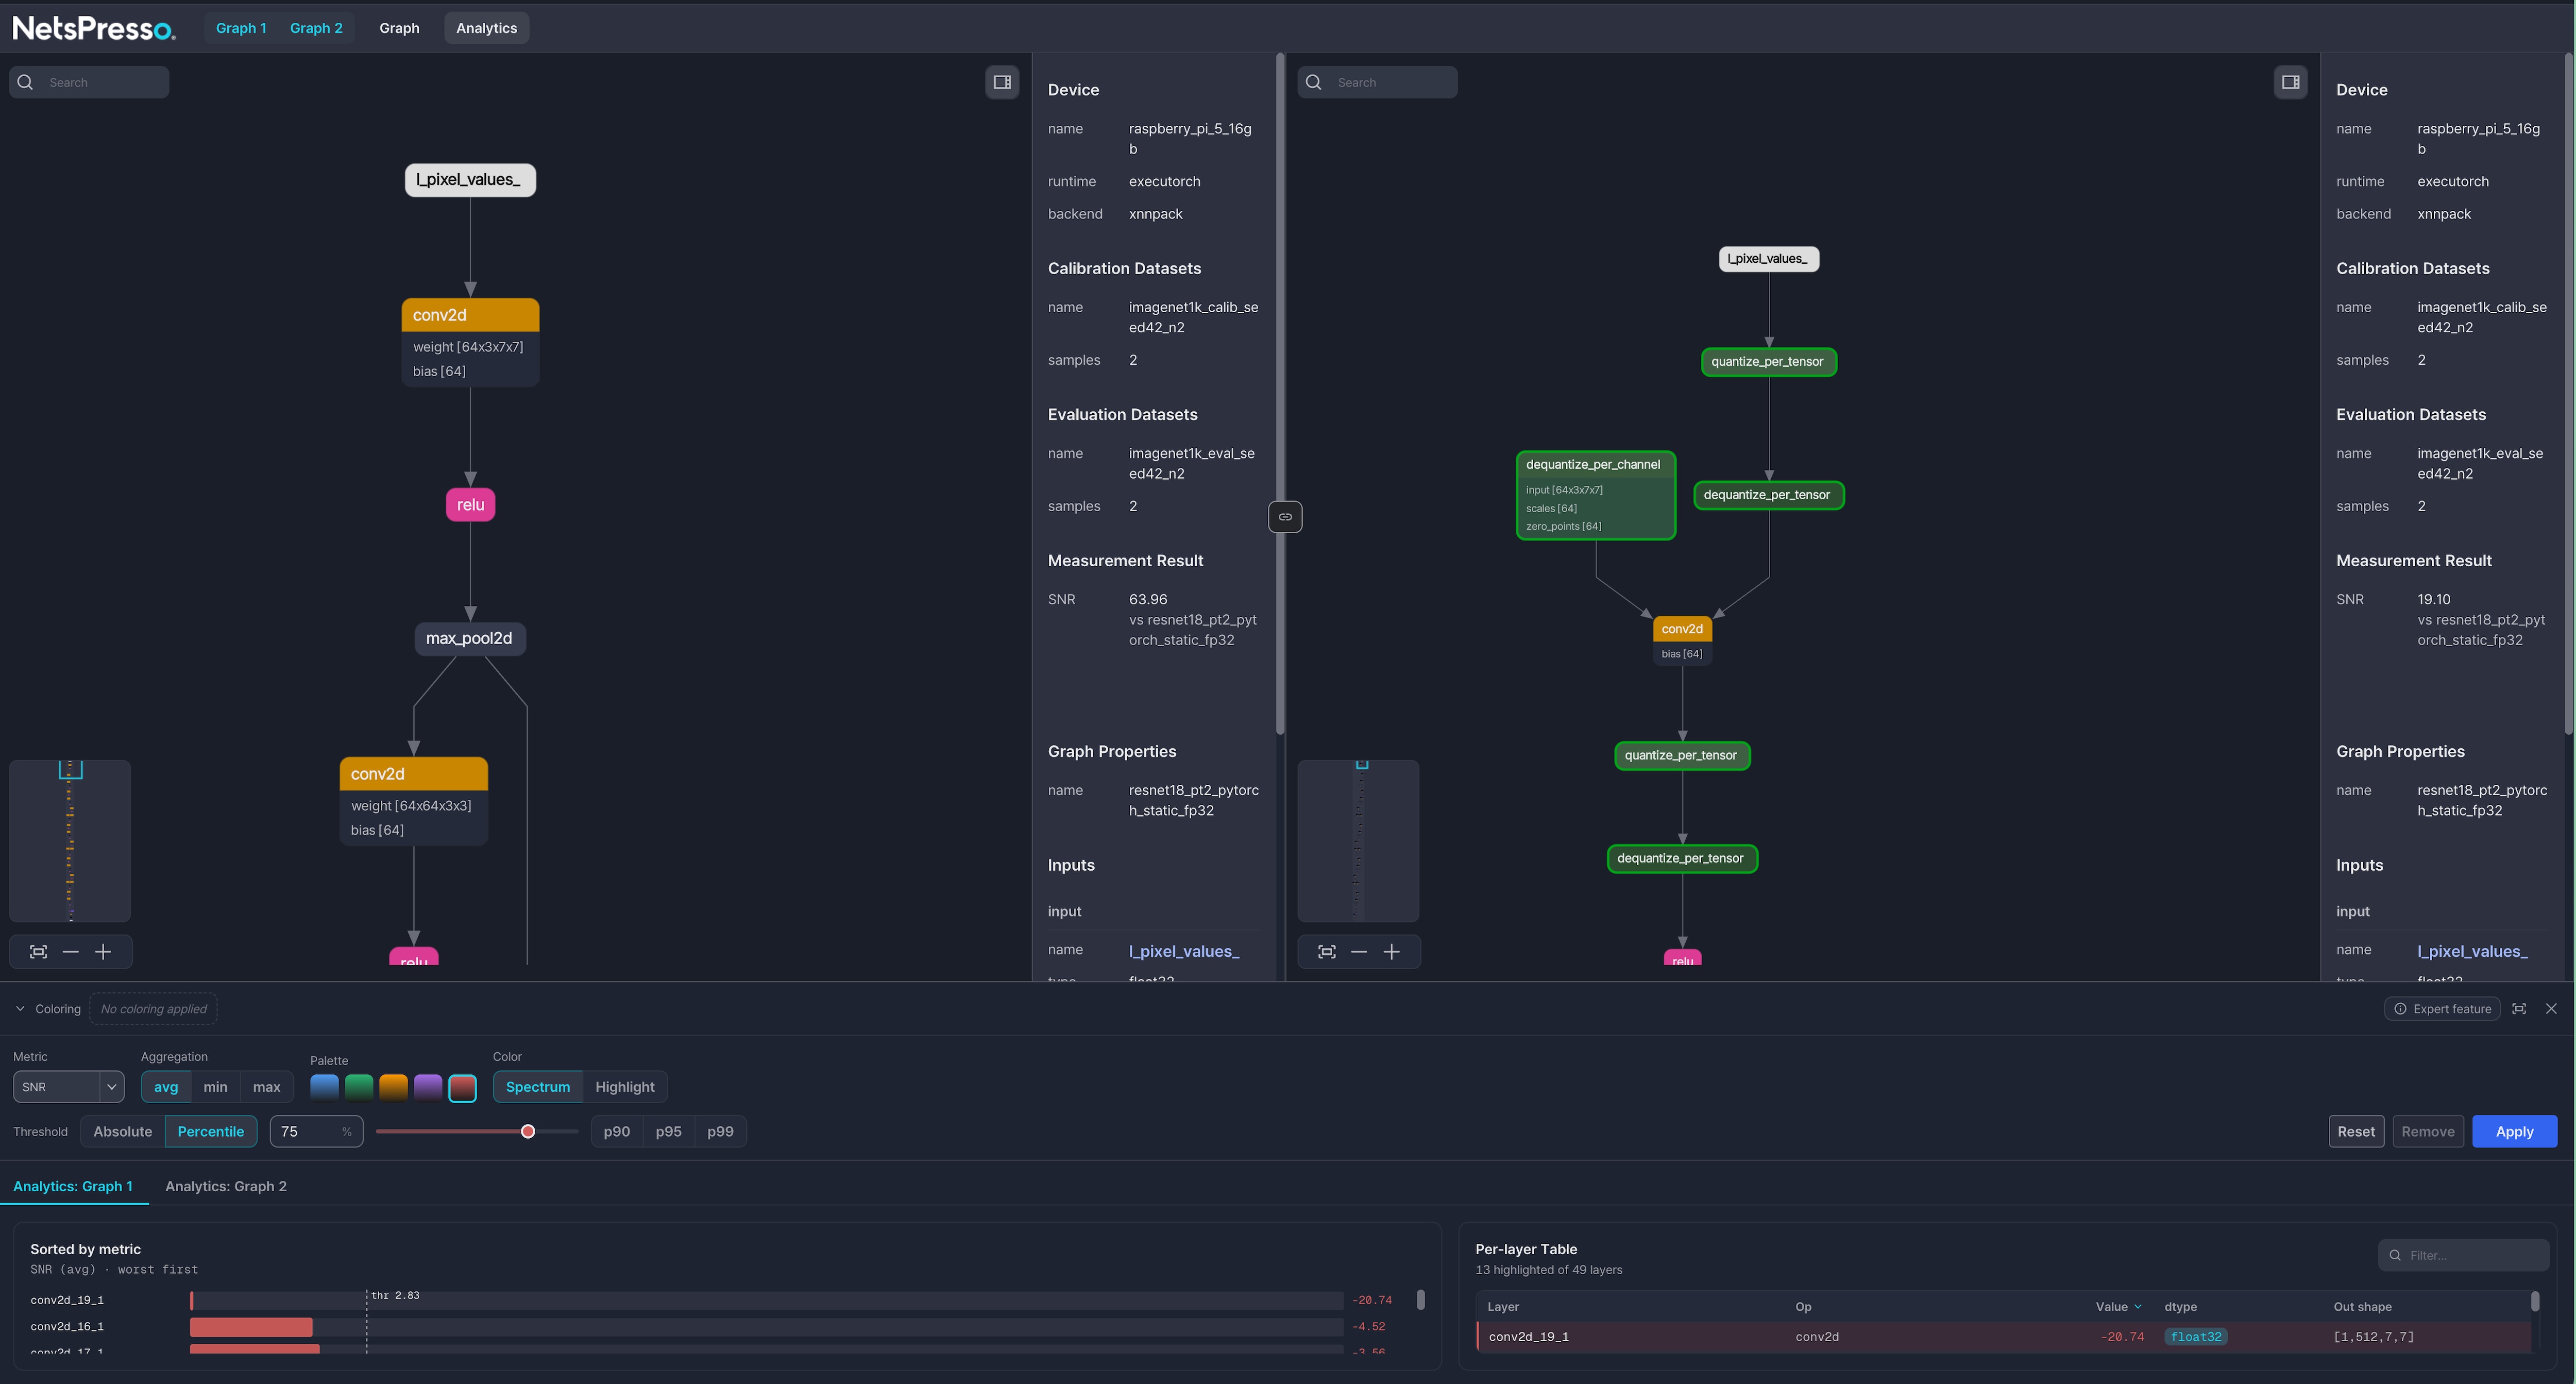
Task: Click the Per-layer Table filter field
Action: 2463,1255
